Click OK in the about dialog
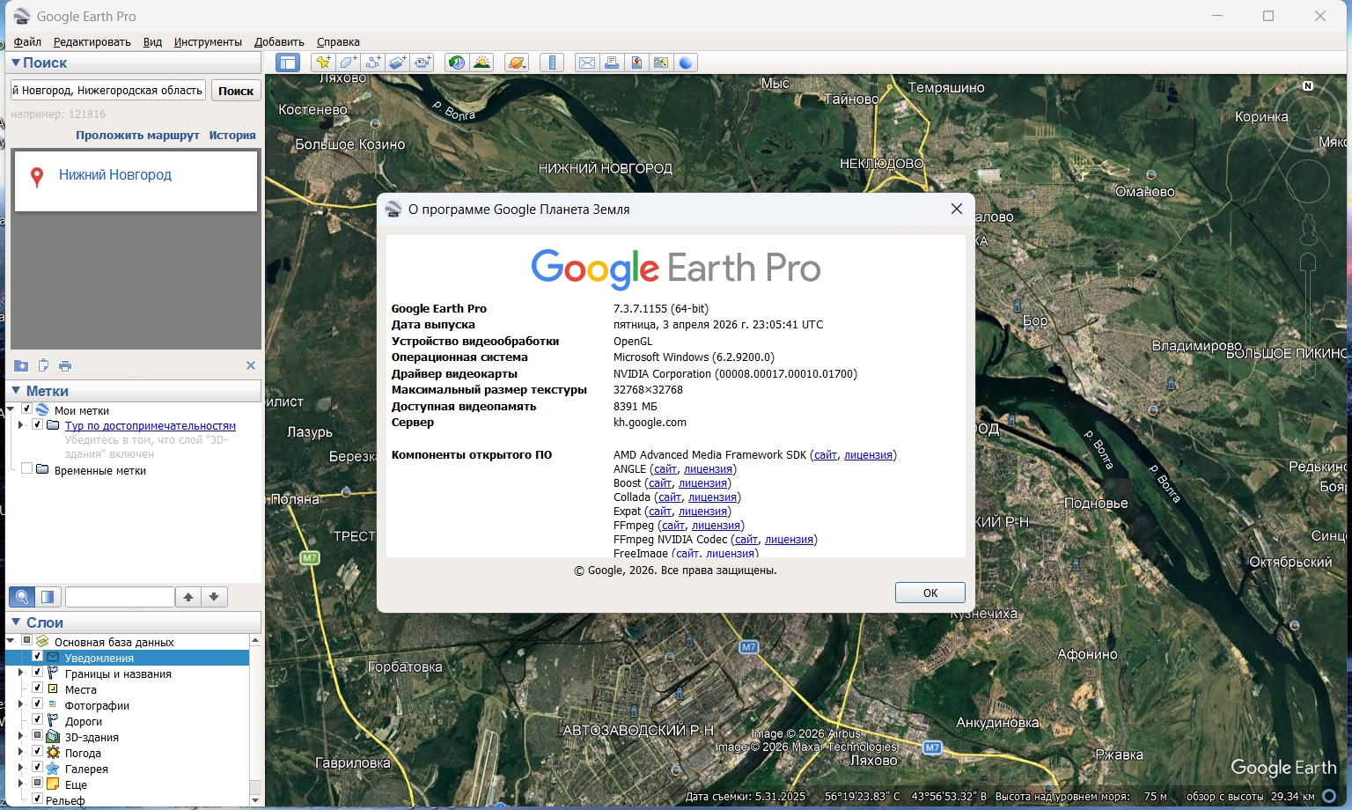 pos(930,593)
